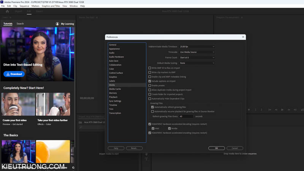Select Auto Save in preferences list
Viewport: 304px width, 171px height.
click(x=127, y=61)
